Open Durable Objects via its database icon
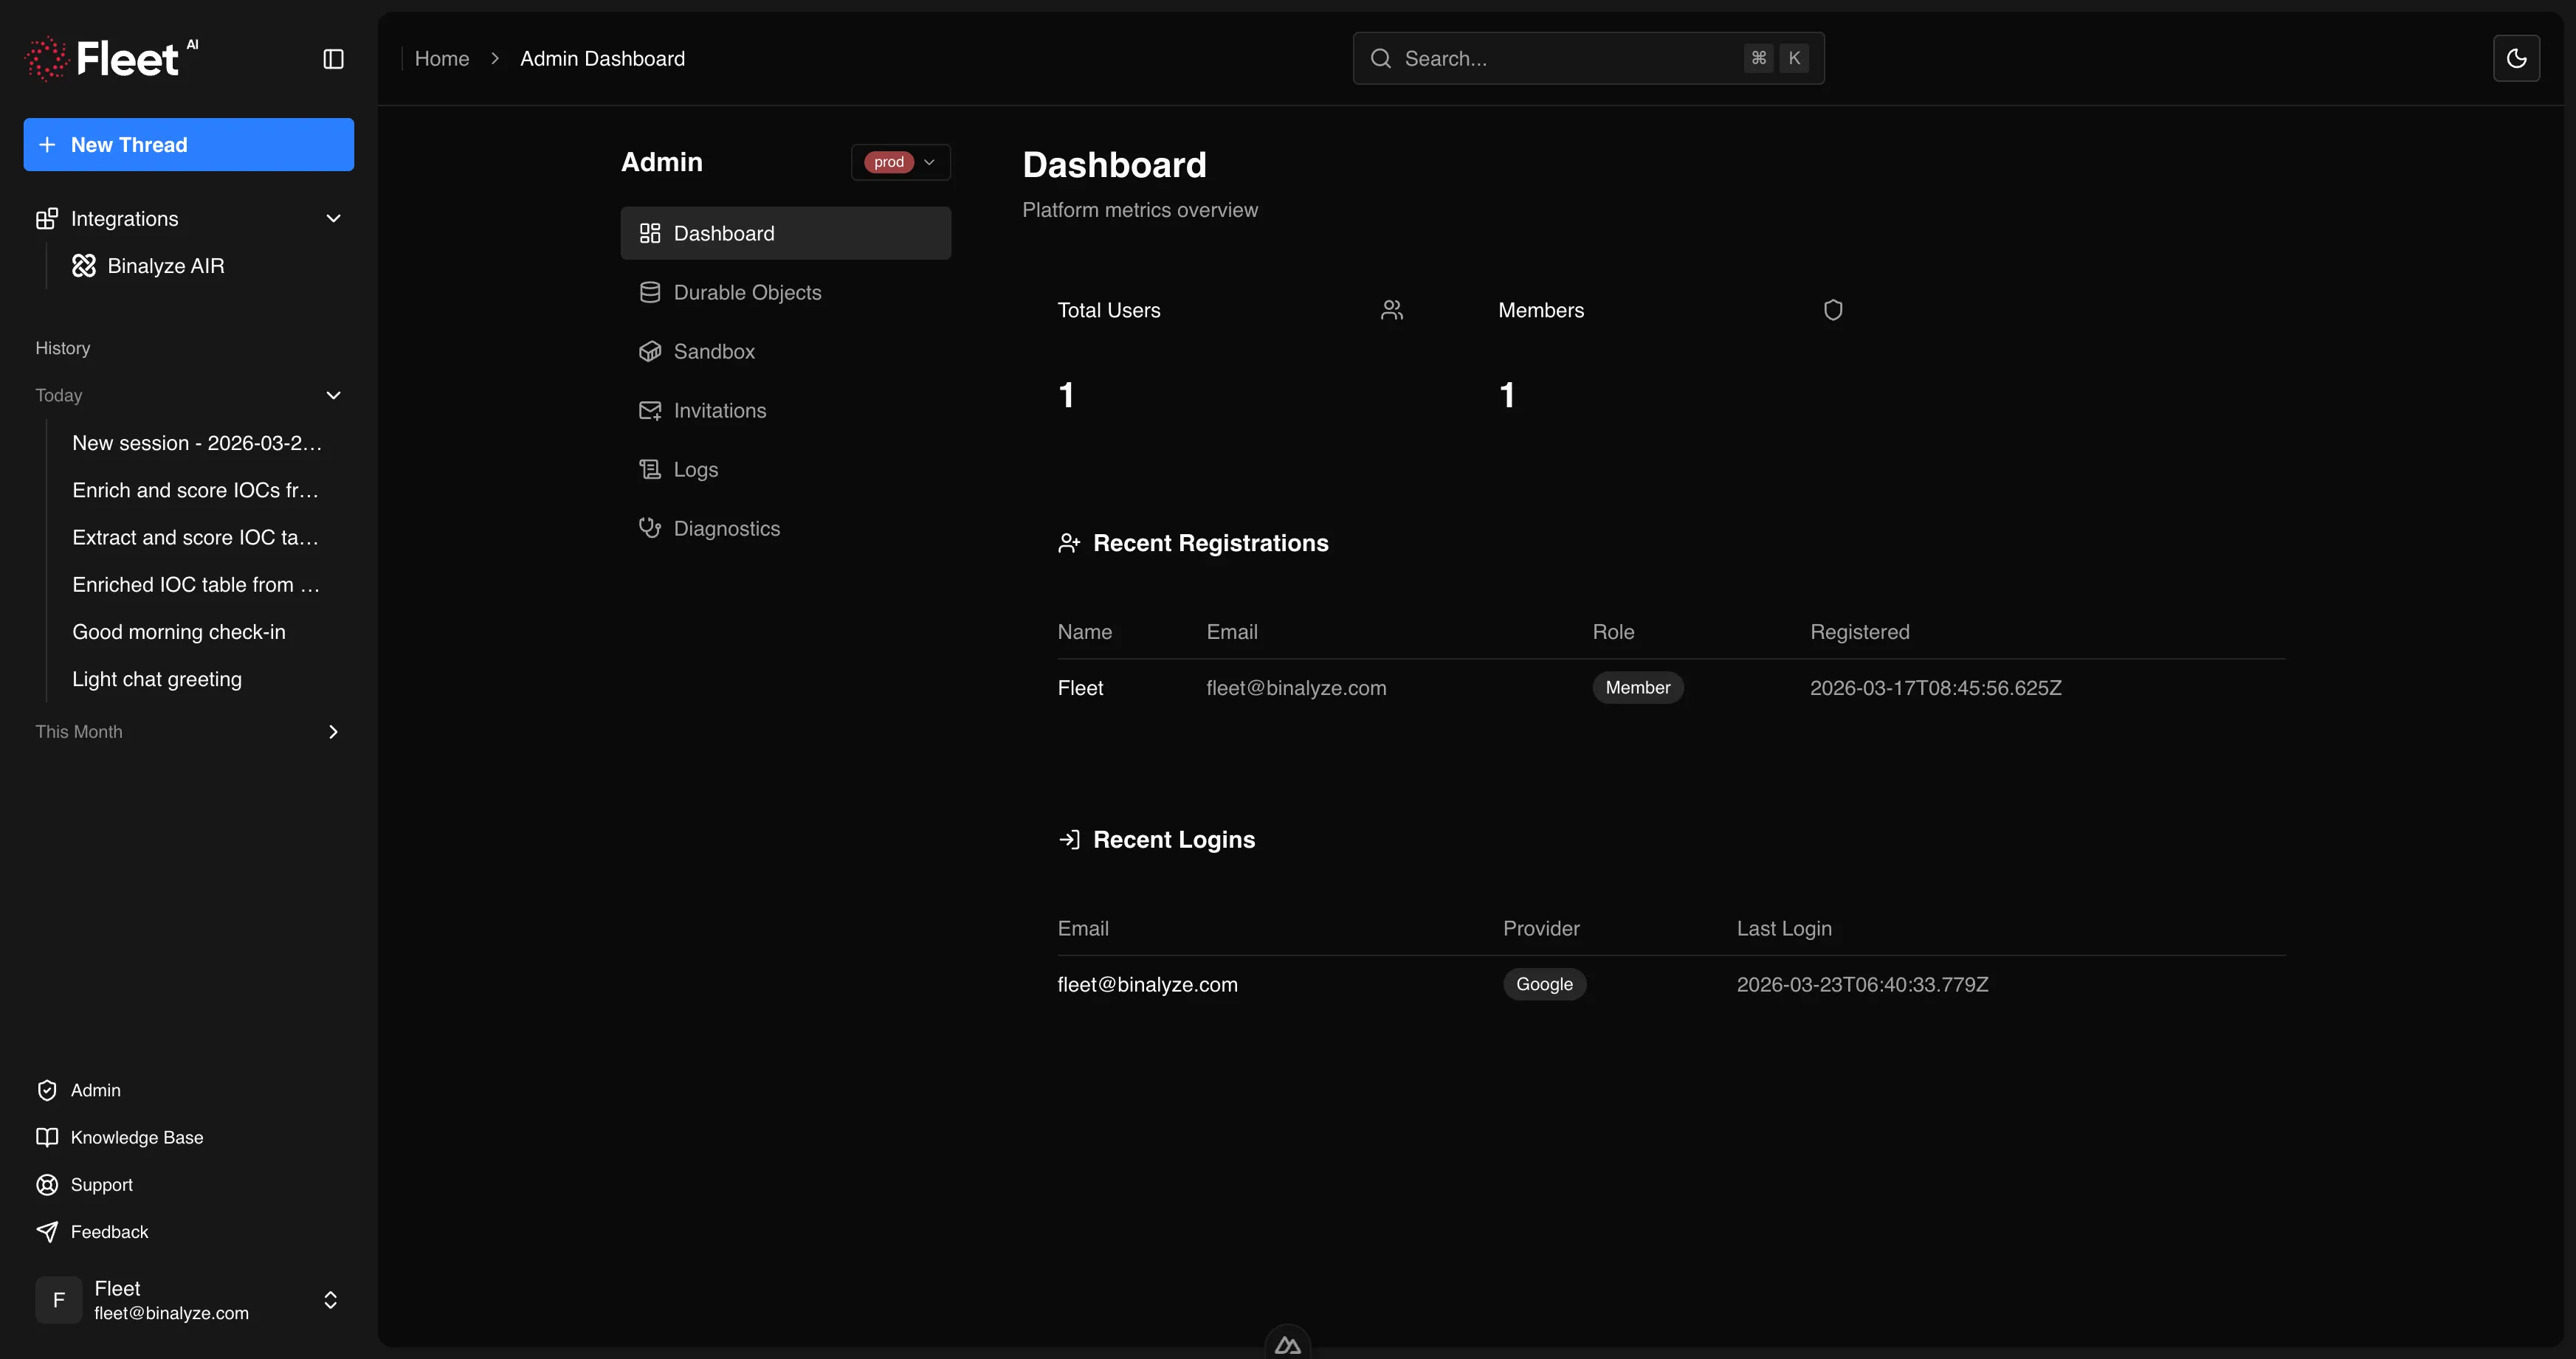 (650, 291)
